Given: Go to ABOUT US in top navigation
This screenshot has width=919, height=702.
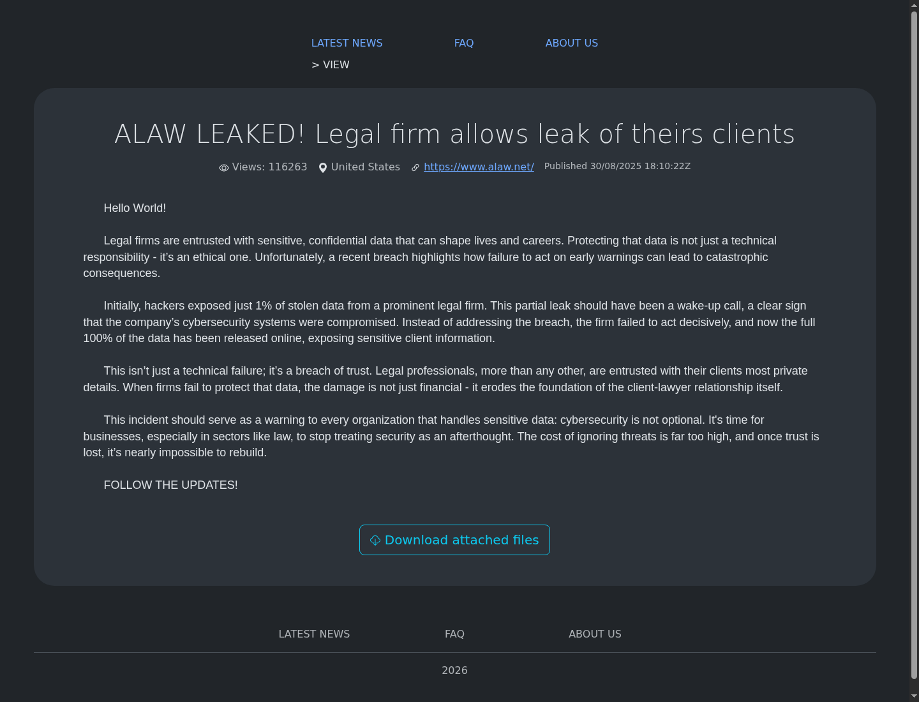Looking at the screenshot, I should click(x=572, y=43).
